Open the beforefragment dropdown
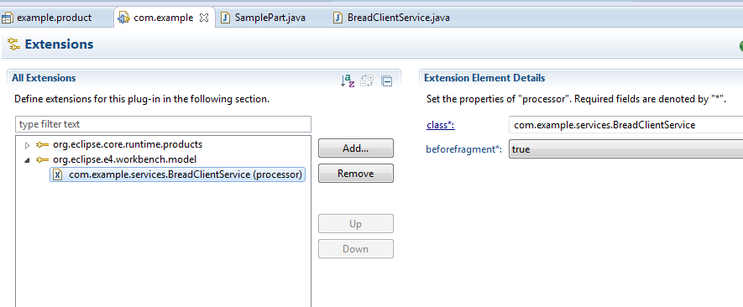This screenshot has width=743, height=307. [x=625, y=149]
